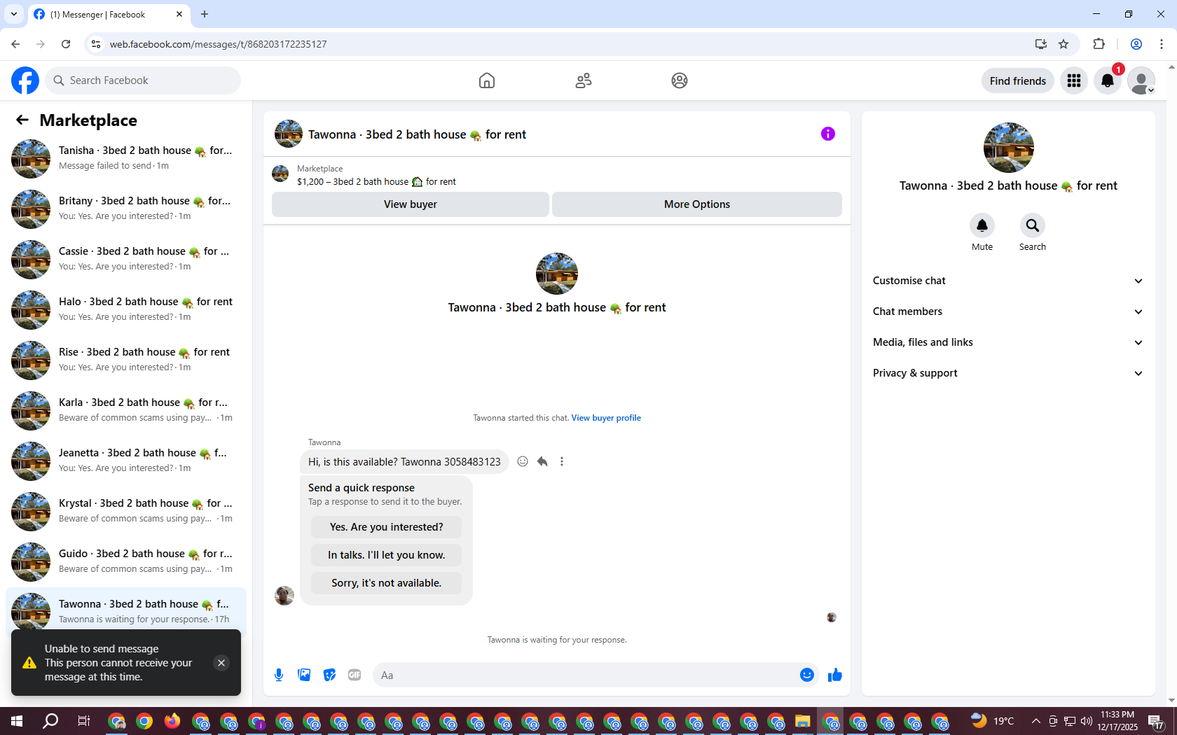Viewport: 1177px width, 735px height.
Task: Select the Messenger | Facebook browser tab
Action: (x=109, y=14)
